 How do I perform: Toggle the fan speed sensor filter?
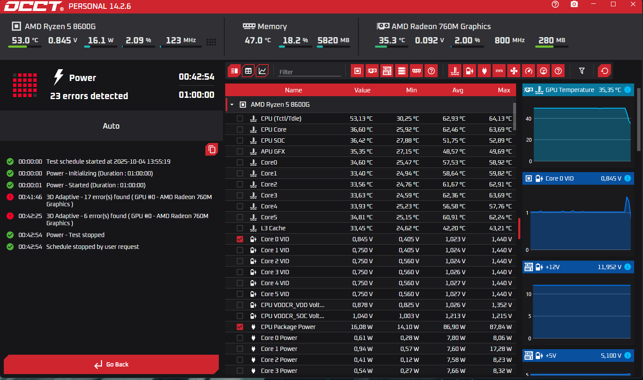click(x=514, y=71)
